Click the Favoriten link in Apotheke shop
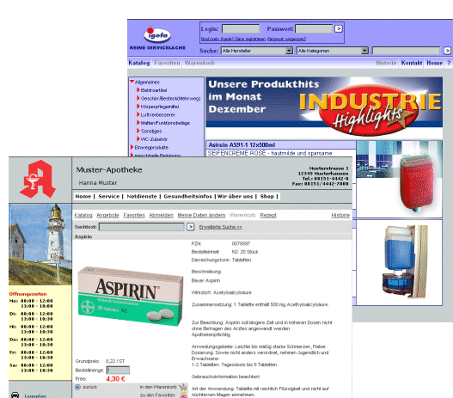This screenshot has width=453, height=398. pos(134,215)
